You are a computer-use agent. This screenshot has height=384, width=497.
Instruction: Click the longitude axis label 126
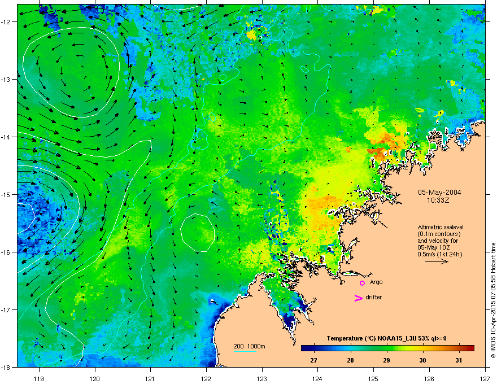click(429, 378)
